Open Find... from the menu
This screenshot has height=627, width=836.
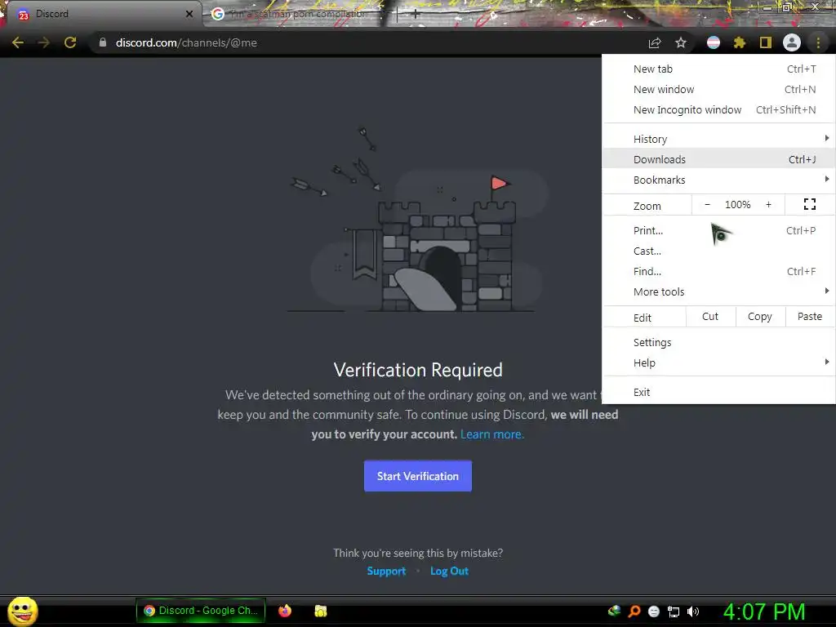coord(718,271)
